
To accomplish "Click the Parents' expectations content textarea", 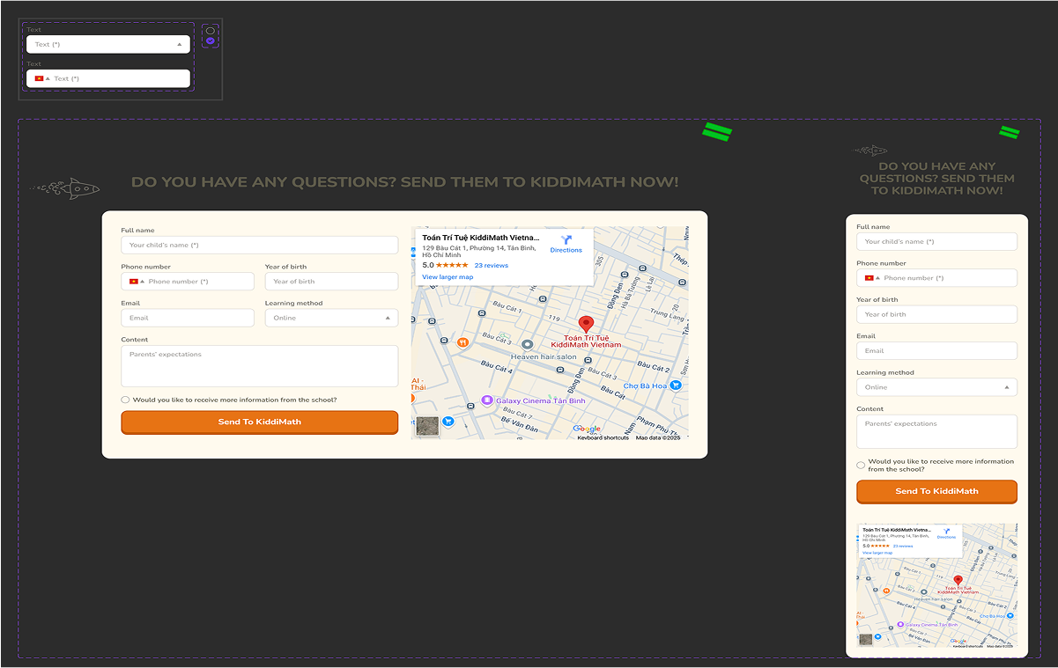I will point(259,365).
